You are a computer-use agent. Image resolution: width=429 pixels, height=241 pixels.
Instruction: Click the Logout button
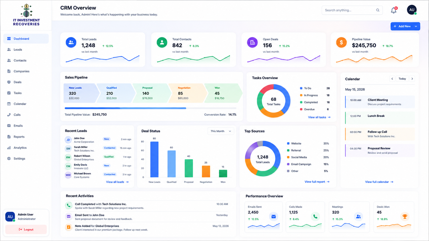tap(26, 229)
